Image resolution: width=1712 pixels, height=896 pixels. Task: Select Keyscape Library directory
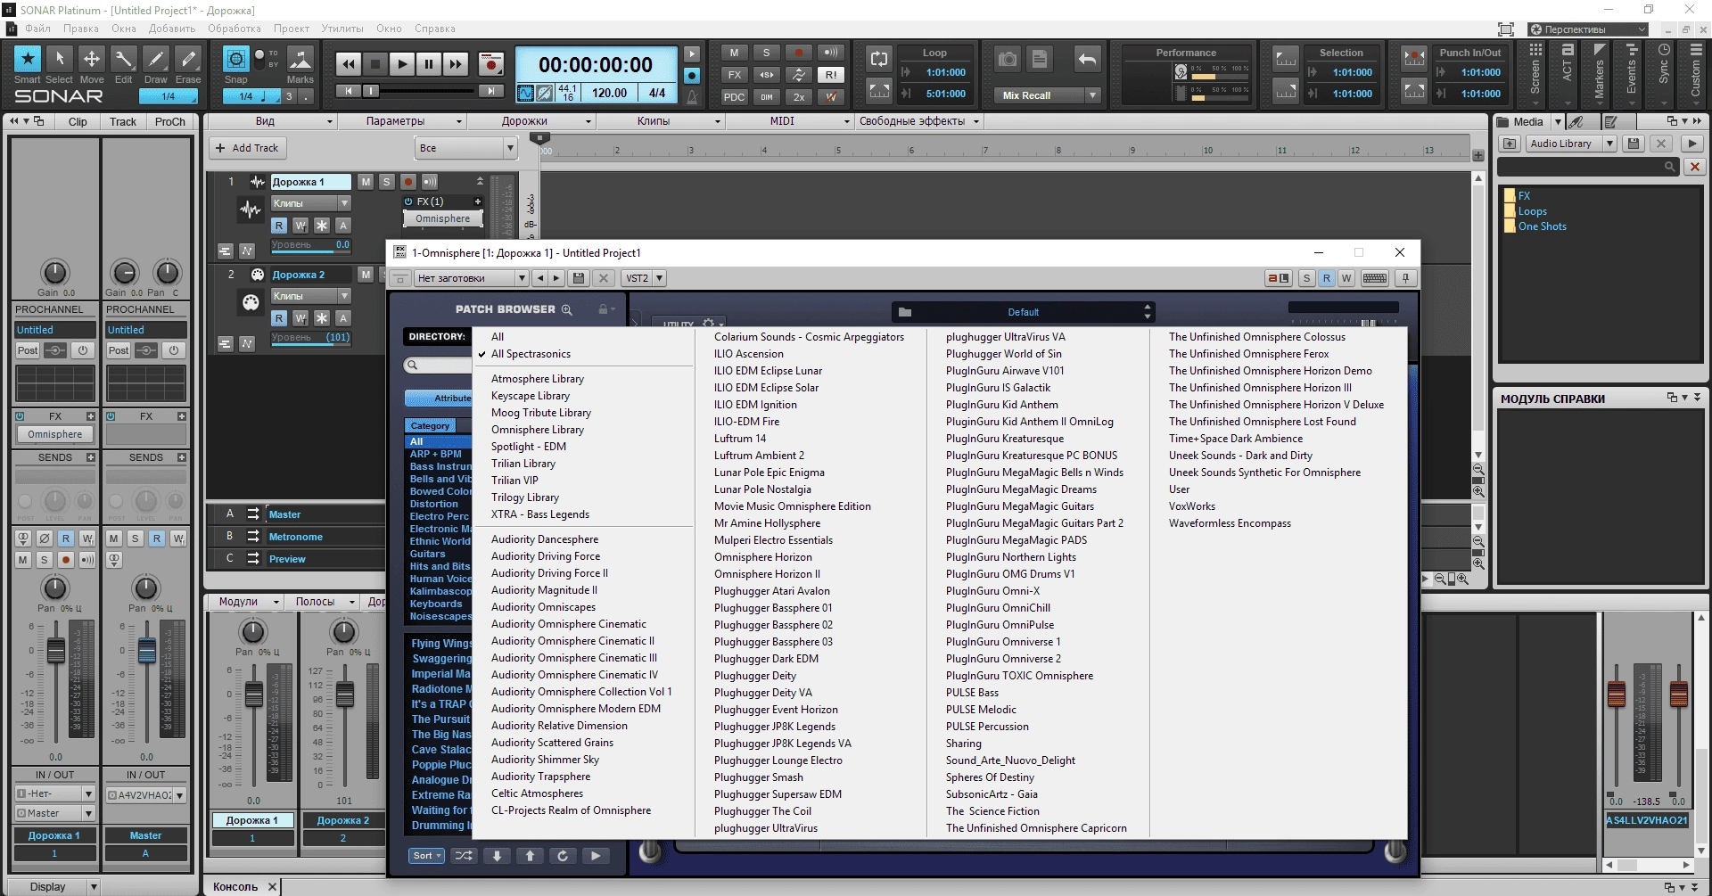[x=531, y=396]
